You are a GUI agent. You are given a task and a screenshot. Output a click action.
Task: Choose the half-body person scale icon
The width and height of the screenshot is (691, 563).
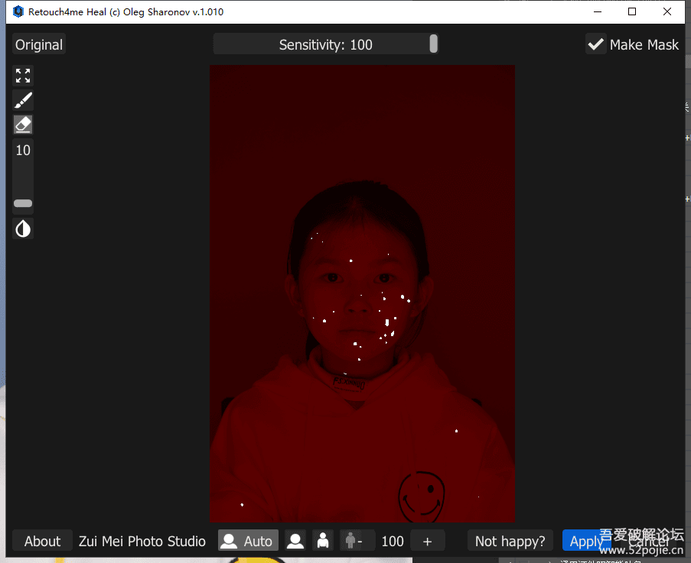point(323,541)
